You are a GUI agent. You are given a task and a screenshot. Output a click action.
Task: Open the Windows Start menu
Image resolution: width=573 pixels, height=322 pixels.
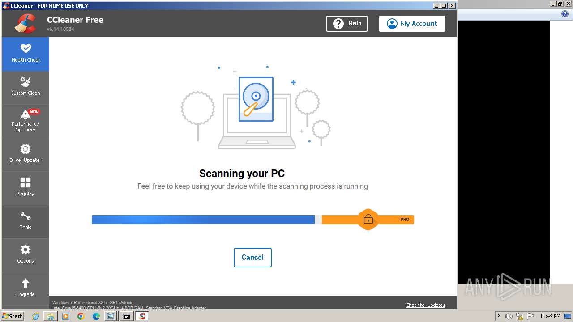point(13,316)
